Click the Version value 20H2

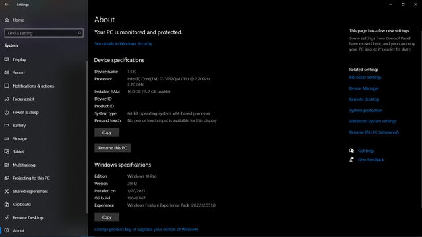coord(132,184)
